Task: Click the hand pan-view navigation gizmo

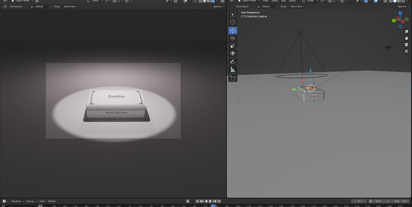Action: (x=406, y=38)
